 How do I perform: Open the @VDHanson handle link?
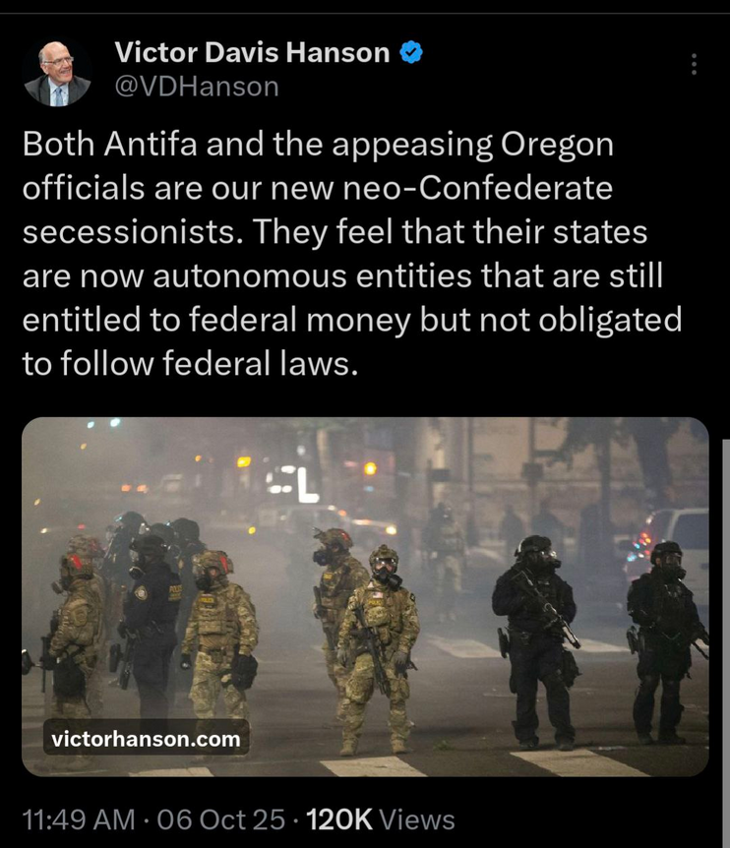pos(197,87)
